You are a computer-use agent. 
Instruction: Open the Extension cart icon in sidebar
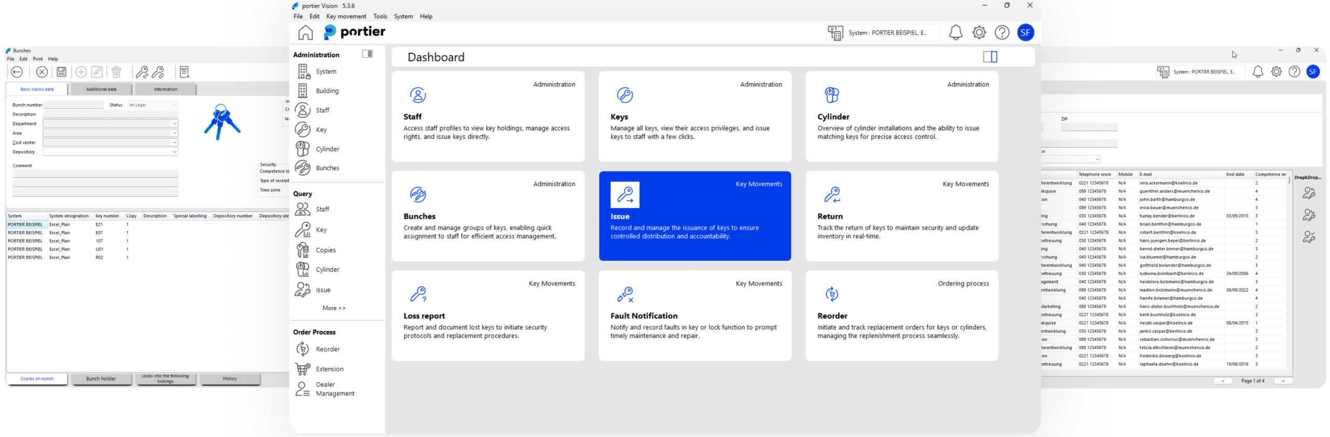[302, 368]
